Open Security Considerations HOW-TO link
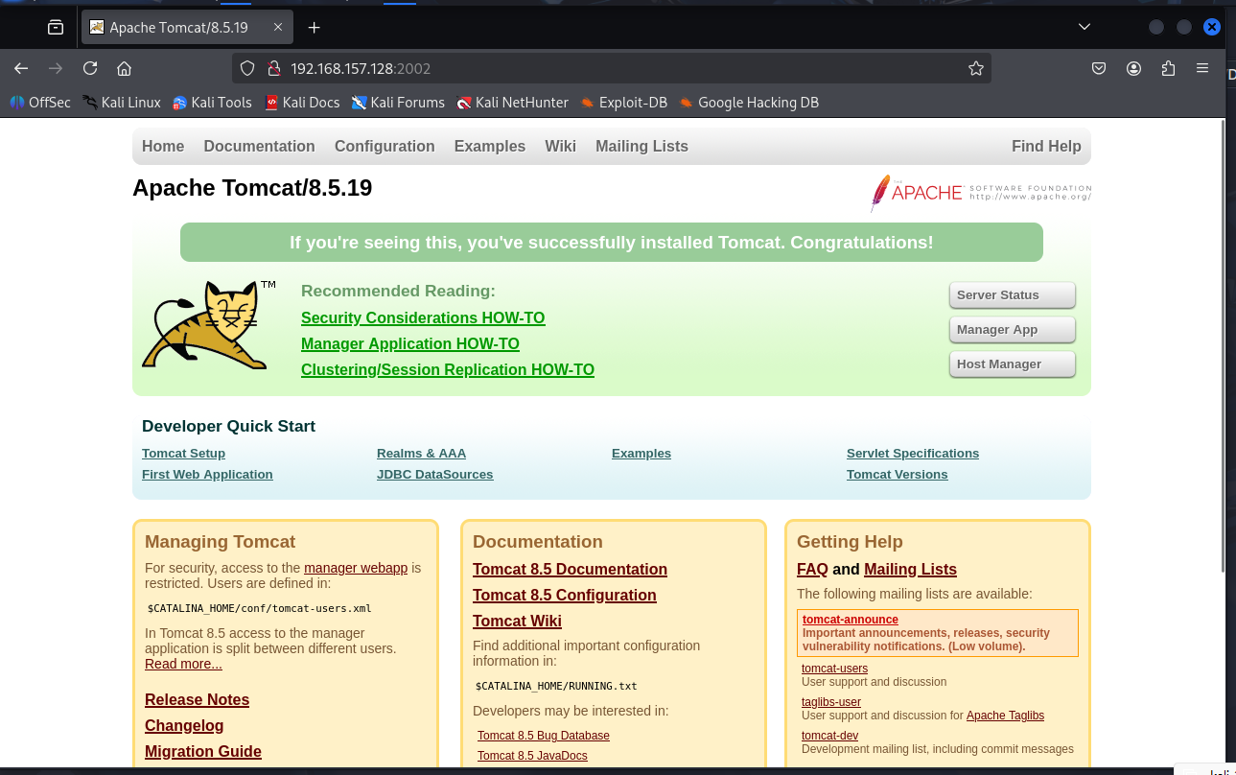Image resolution: width=1236 pixels, height=775 pixels. 423,317
